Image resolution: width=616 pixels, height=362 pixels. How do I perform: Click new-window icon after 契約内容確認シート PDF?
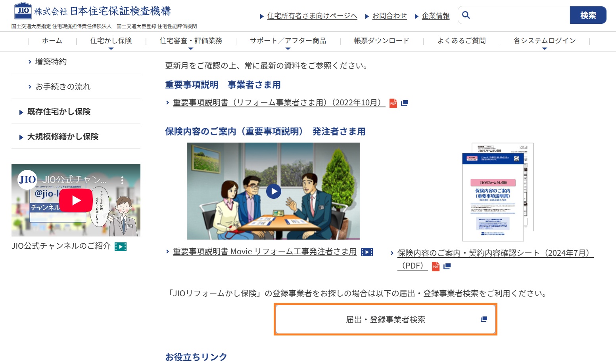tap(447, 266)
